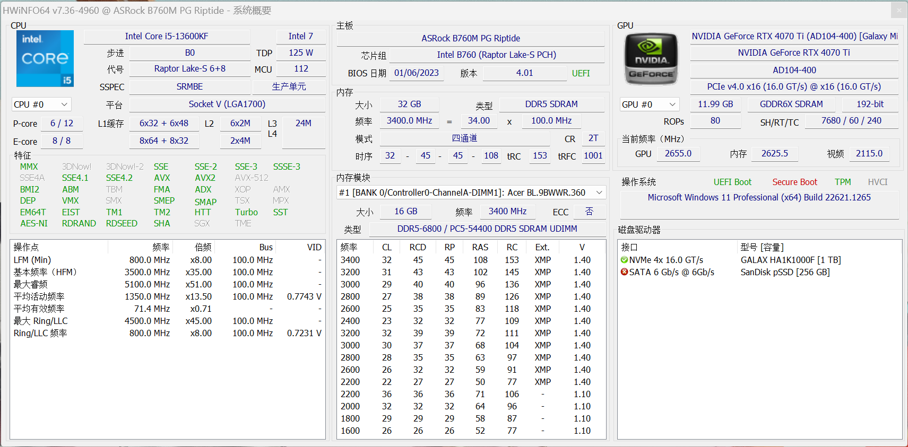The width and height of the screenshot is (908, 447).
Task: Click the AES-NI feature flag
Action: point(34,223)
